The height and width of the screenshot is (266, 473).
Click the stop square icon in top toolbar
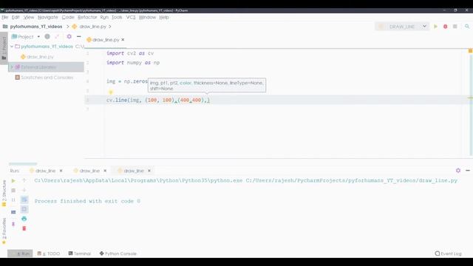pos(455,27)
